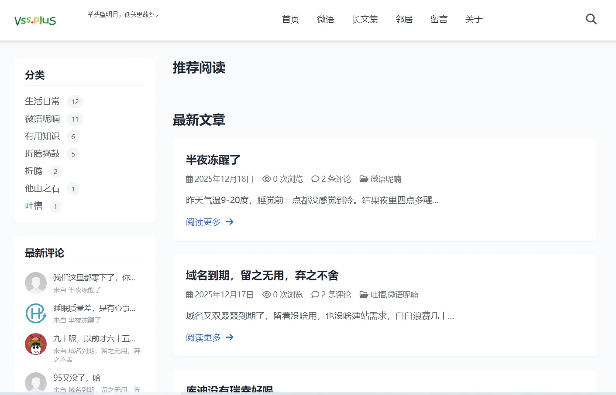The image size is (616, 395).
Task: Click the Vss.Plus site logo
Action: pyautogui.click(x=34, y=20)
